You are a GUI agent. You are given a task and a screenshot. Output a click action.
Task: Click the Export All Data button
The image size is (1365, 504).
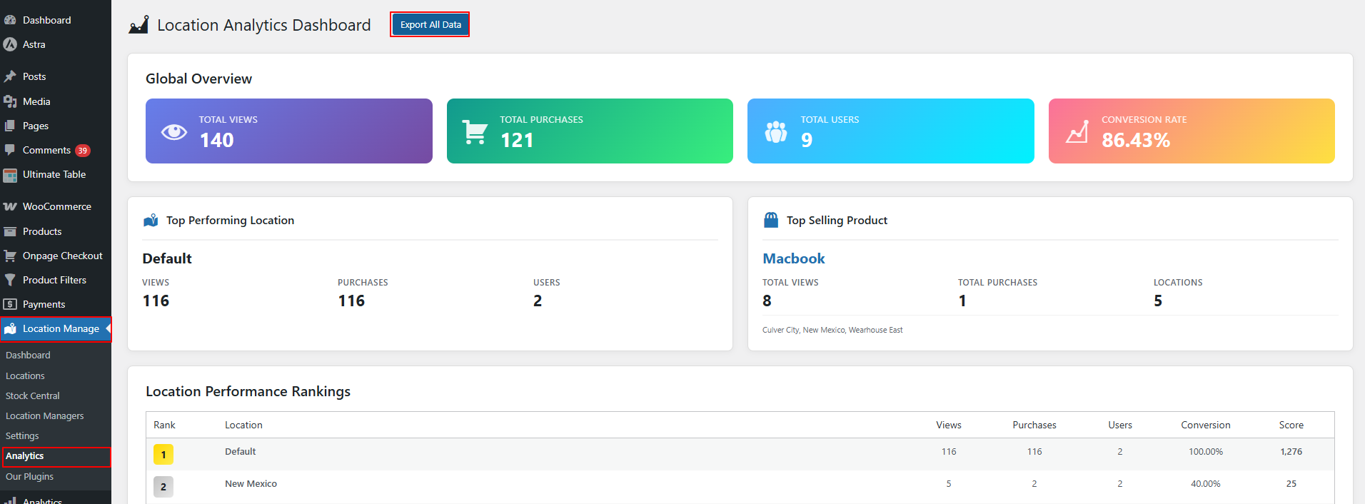click(430, 24)
